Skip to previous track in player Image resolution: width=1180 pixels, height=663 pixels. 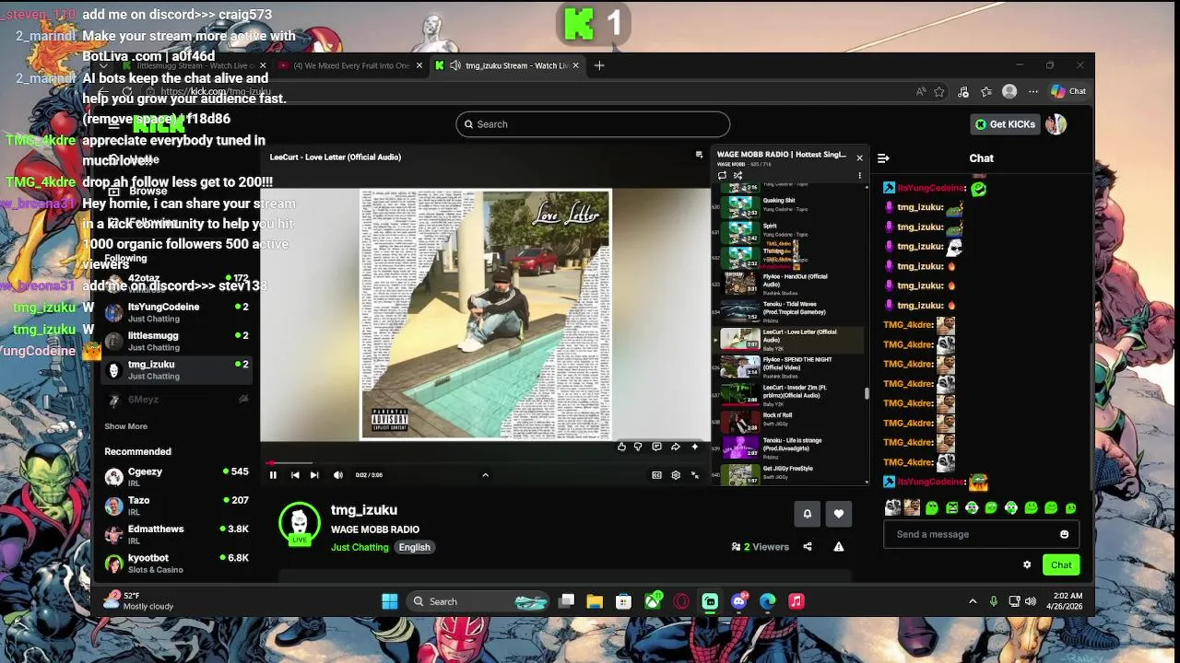point(295,475)
